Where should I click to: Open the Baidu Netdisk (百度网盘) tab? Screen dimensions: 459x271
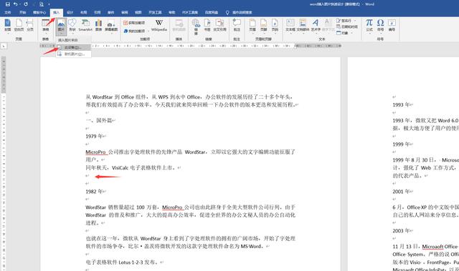point(212,13)
